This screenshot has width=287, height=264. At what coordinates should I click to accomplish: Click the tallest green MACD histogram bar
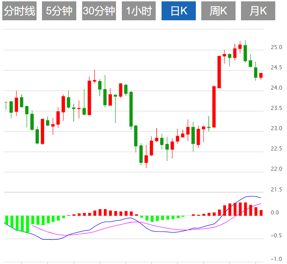pyautogui.click(x=27, y=224)
